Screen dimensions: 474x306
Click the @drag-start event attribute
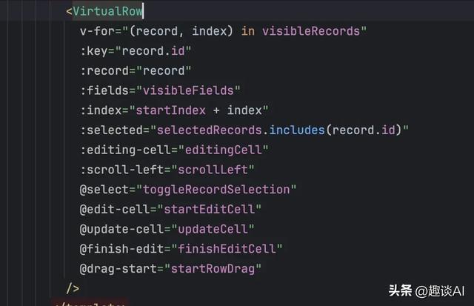[118, 269]
